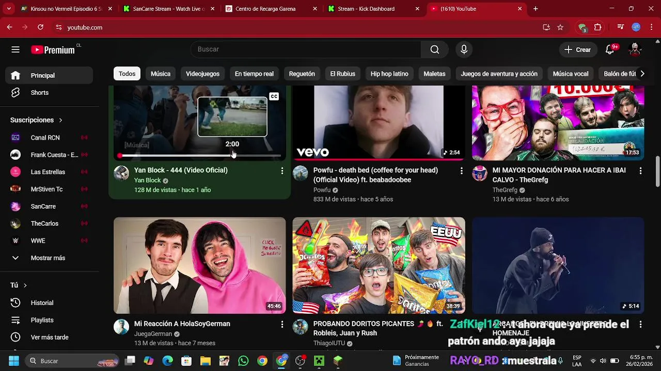The width and height of the screenshot is (661, 371).
Task: Select the Reguetón filter chip
Action: 302,74
